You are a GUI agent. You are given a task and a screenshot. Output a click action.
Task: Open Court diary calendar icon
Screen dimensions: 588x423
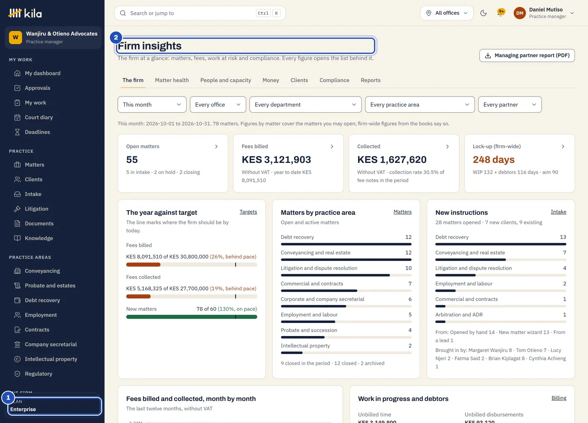[17, 117]
